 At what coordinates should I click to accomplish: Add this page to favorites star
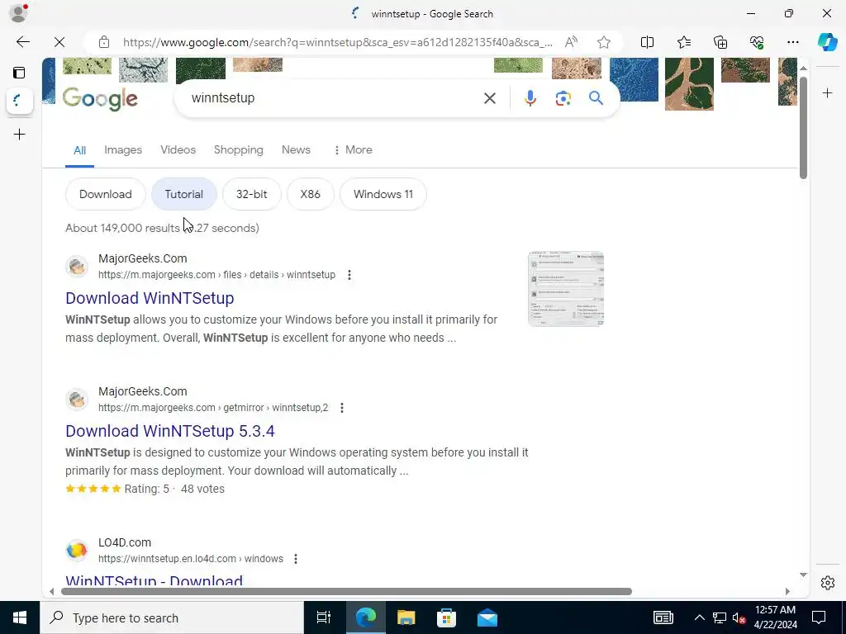[x=604, y=42]
